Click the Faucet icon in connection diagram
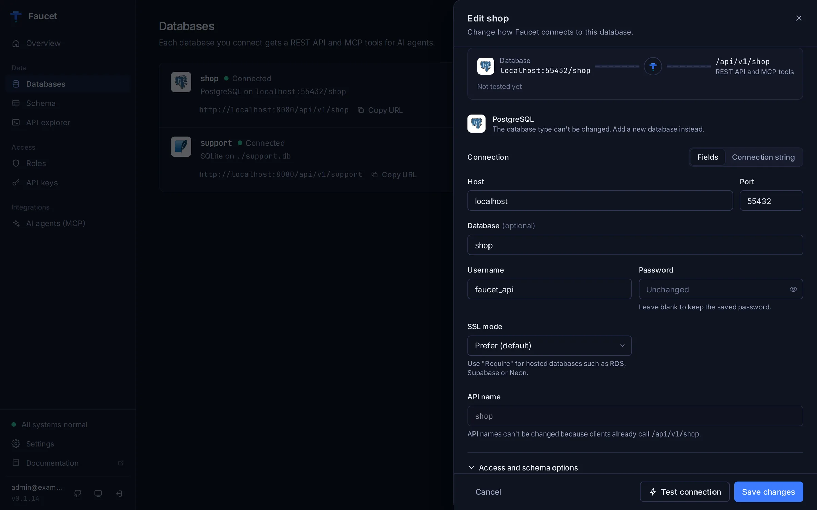 [653, 66]
